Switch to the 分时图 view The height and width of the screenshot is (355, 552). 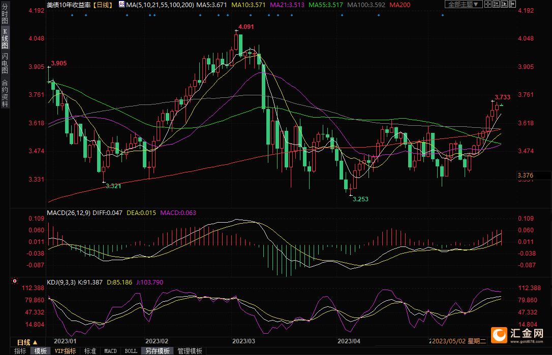(x=5, y=13)
